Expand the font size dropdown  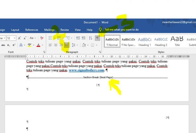coord(15,38)
